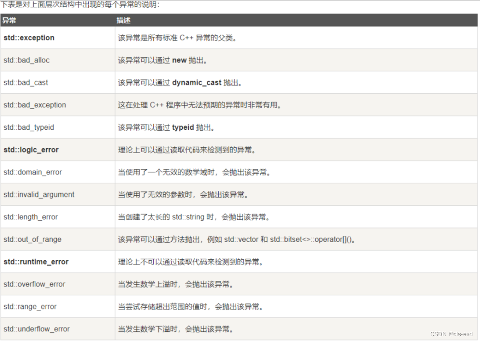
Task: Click the description mentioning dynamic_cast
Action: (180, 83)
